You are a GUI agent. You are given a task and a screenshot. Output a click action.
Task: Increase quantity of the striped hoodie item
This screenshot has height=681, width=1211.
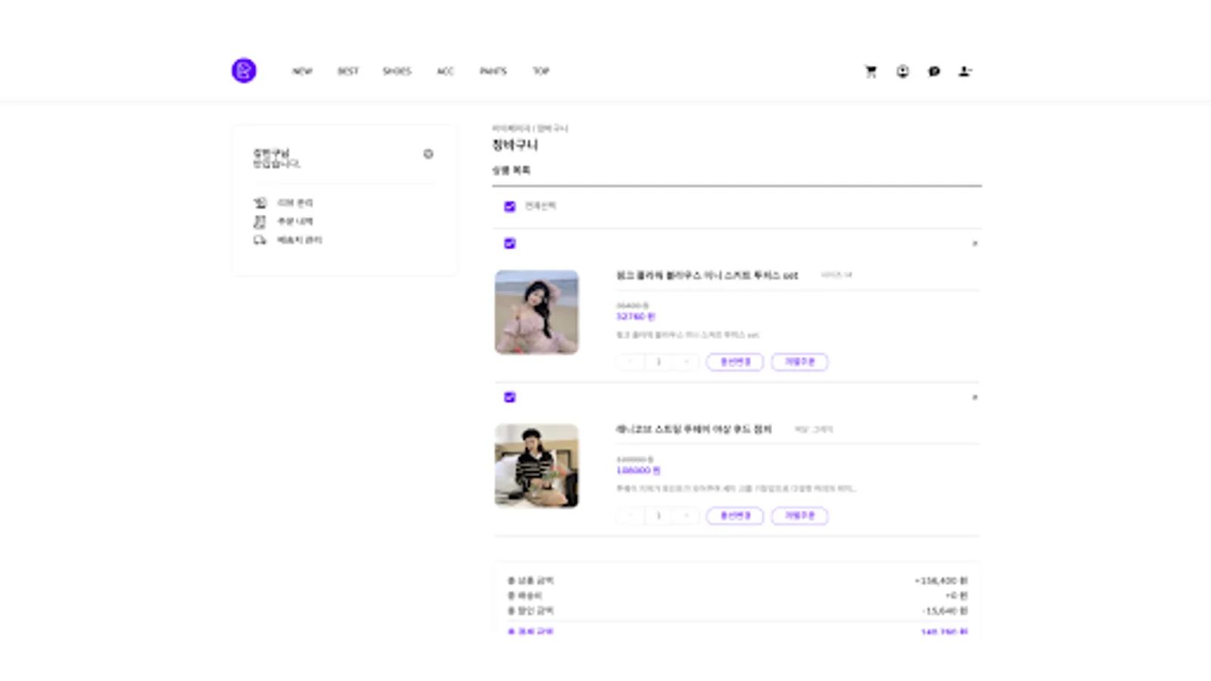coord(686,515)
